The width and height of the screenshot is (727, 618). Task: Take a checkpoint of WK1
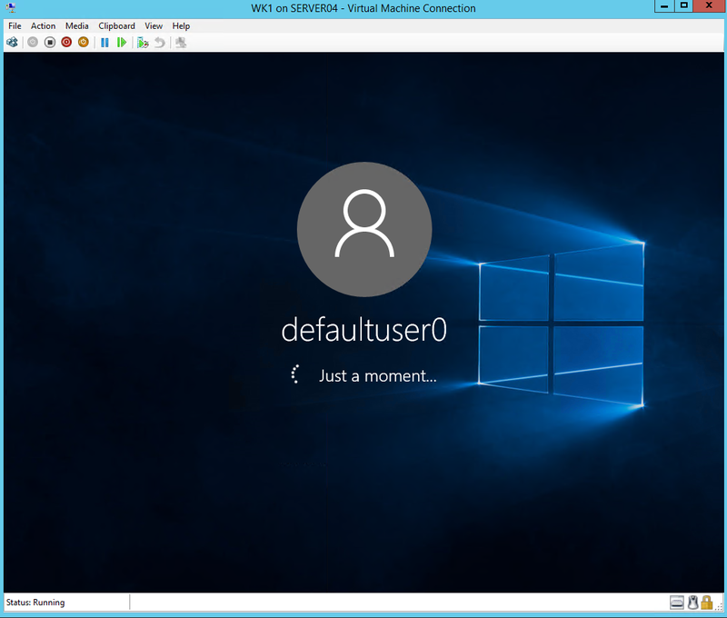[x=144, y=42]
